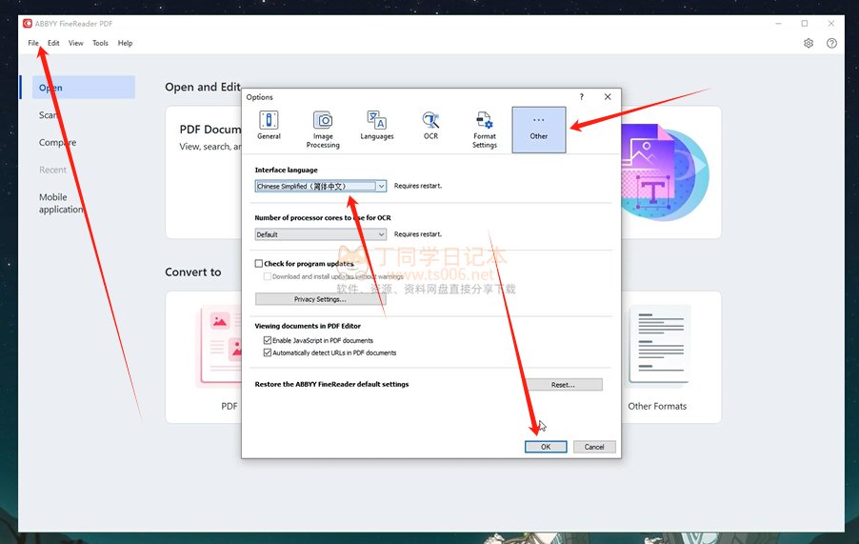Maximize the FineReader window

(x=804, y=24)
